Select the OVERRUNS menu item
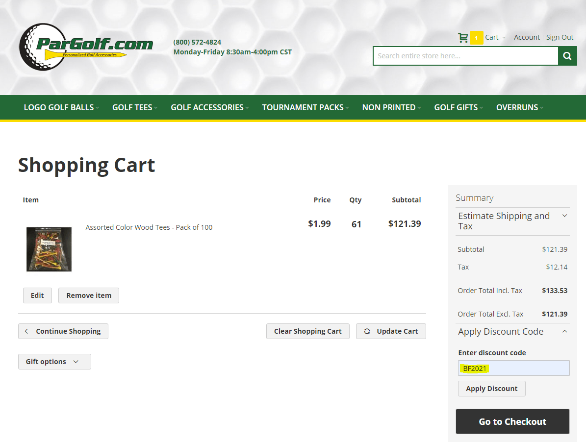This screenshot has height=442, width=586. [517, 107]
